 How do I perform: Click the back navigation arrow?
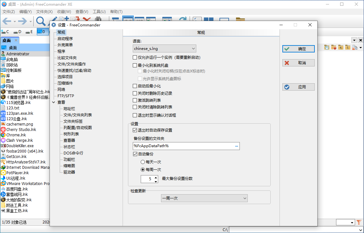click(x=6, y=21)
